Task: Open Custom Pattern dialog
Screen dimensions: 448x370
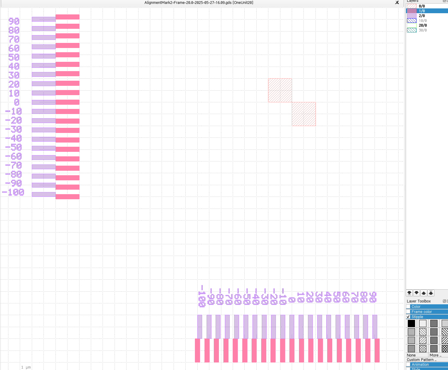Action: click(x=422, y=360)
